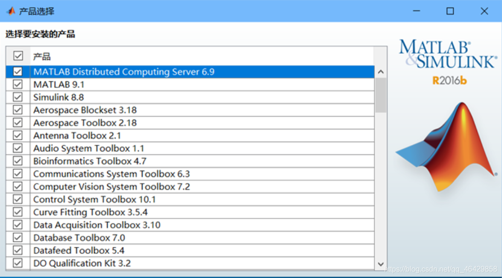
Task: Uncheck the DO Qualification Kit 3.2 checkbox
Action: (18, 263)
